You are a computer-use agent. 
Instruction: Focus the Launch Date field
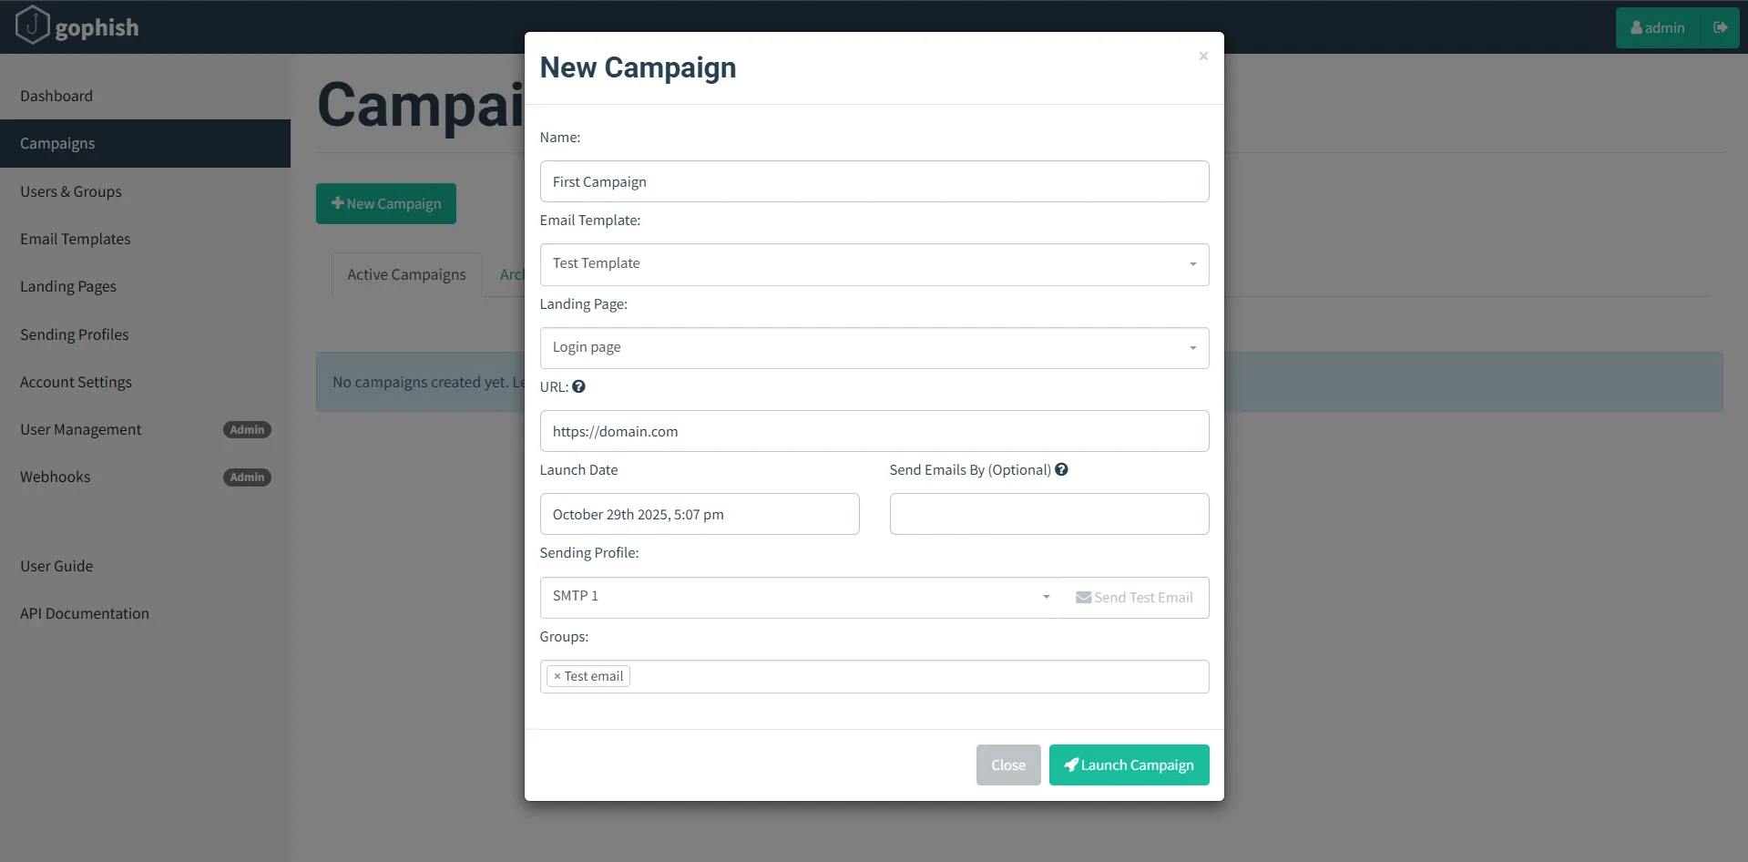click(x=699, y=514)
